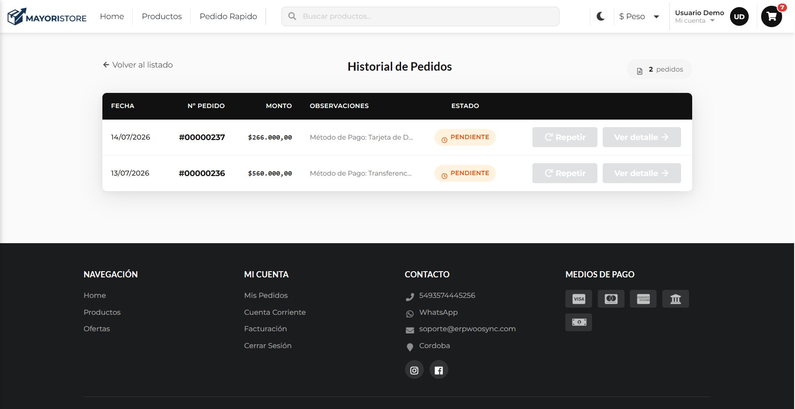Open Productos in top navigation
This screenshot has height=409, width=795.
tap(162, 16)
